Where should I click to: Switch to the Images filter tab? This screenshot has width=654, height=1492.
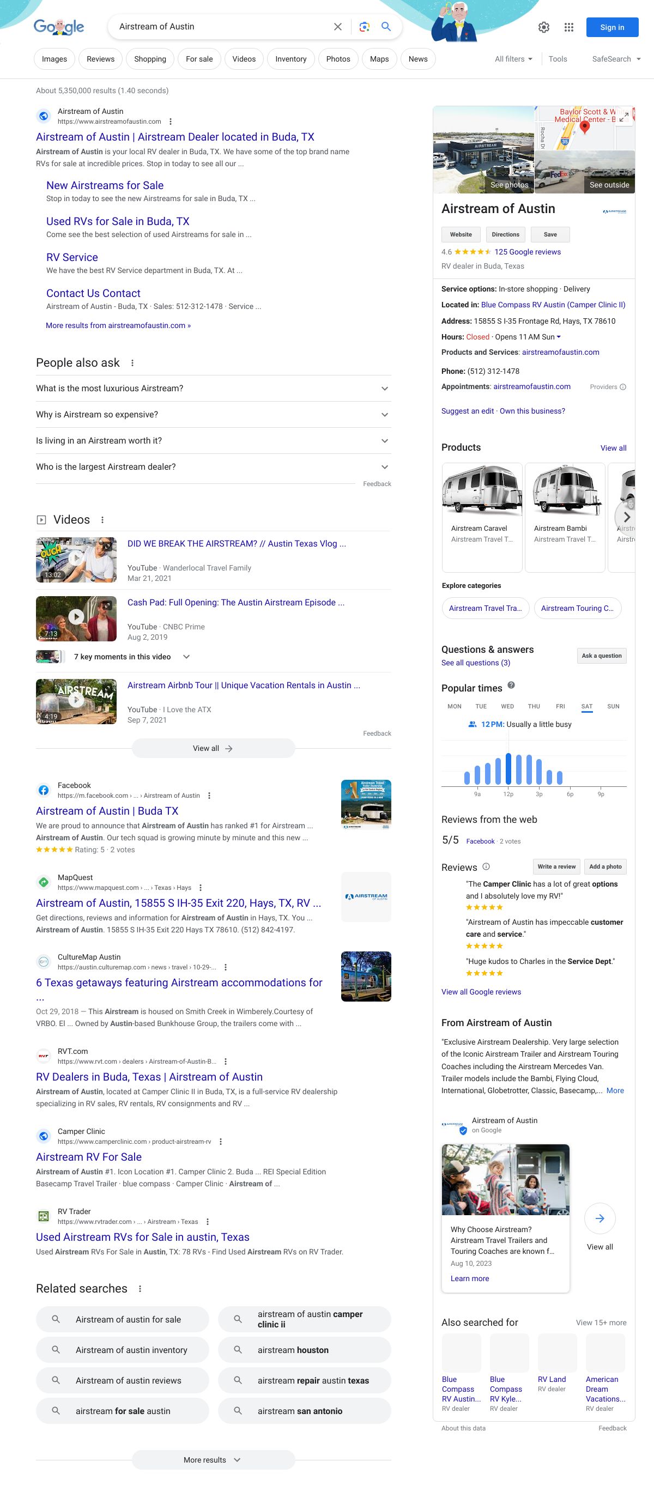pos(55,59)
